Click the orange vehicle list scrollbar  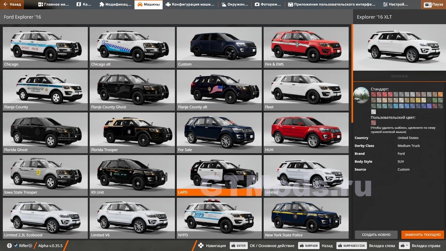click(x=352, y=73)
